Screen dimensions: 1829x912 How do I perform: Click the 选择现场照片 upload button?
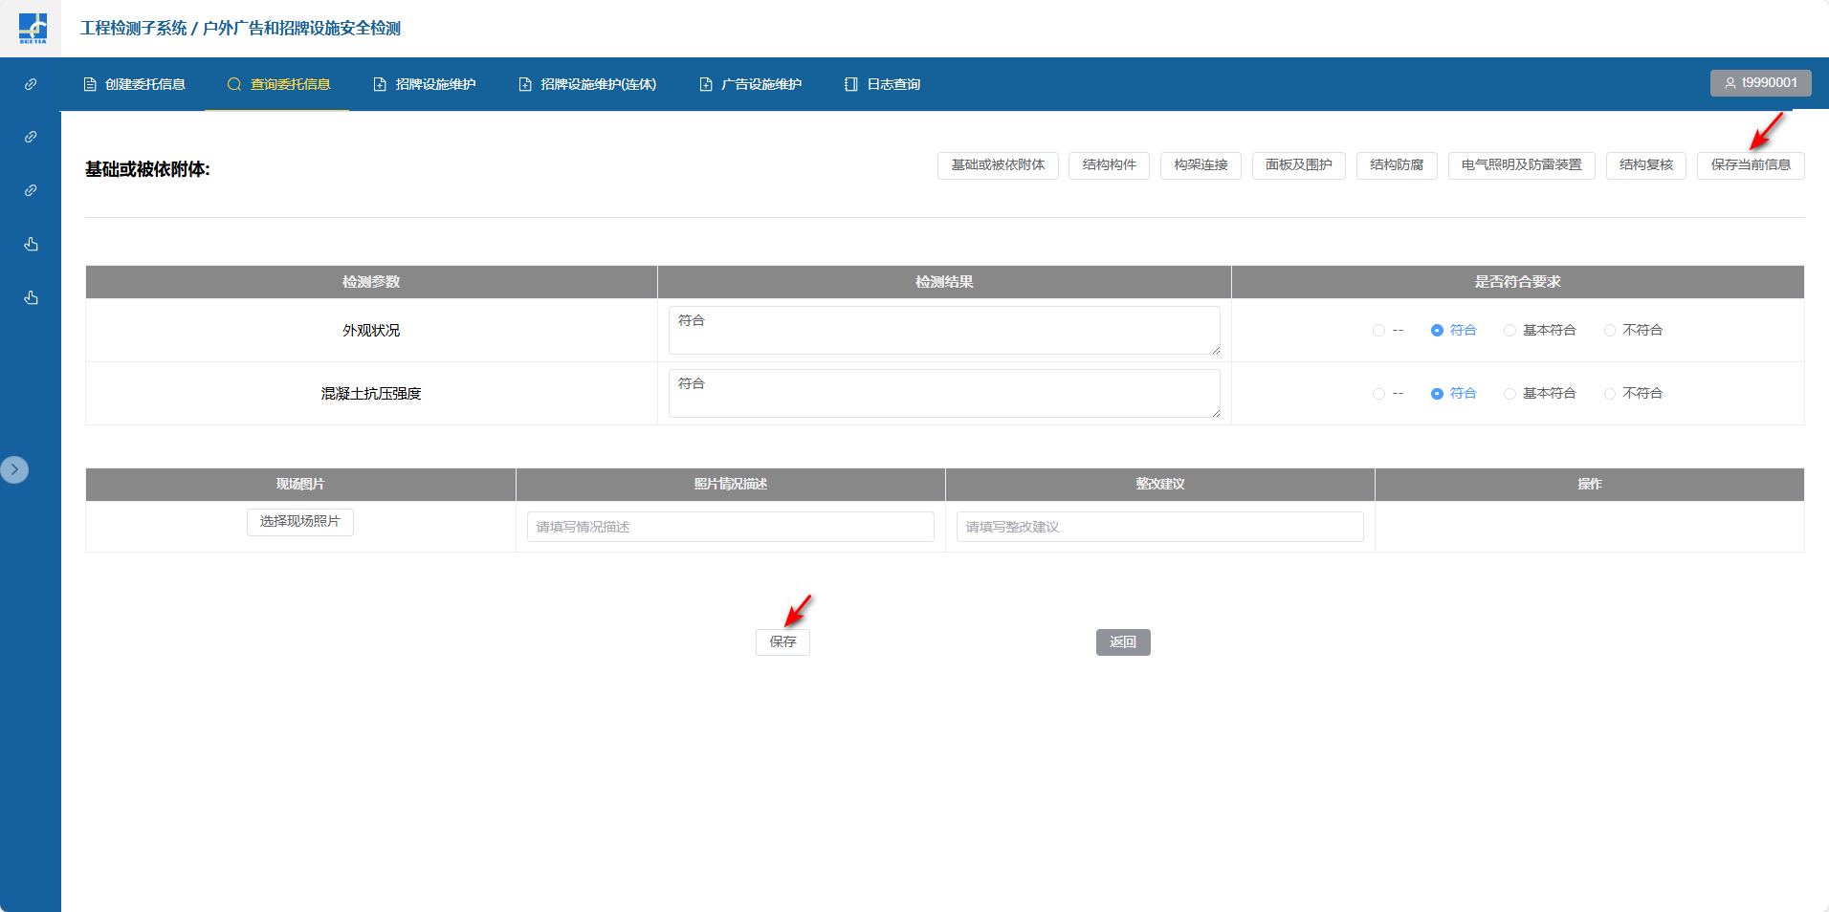(299, 522)
